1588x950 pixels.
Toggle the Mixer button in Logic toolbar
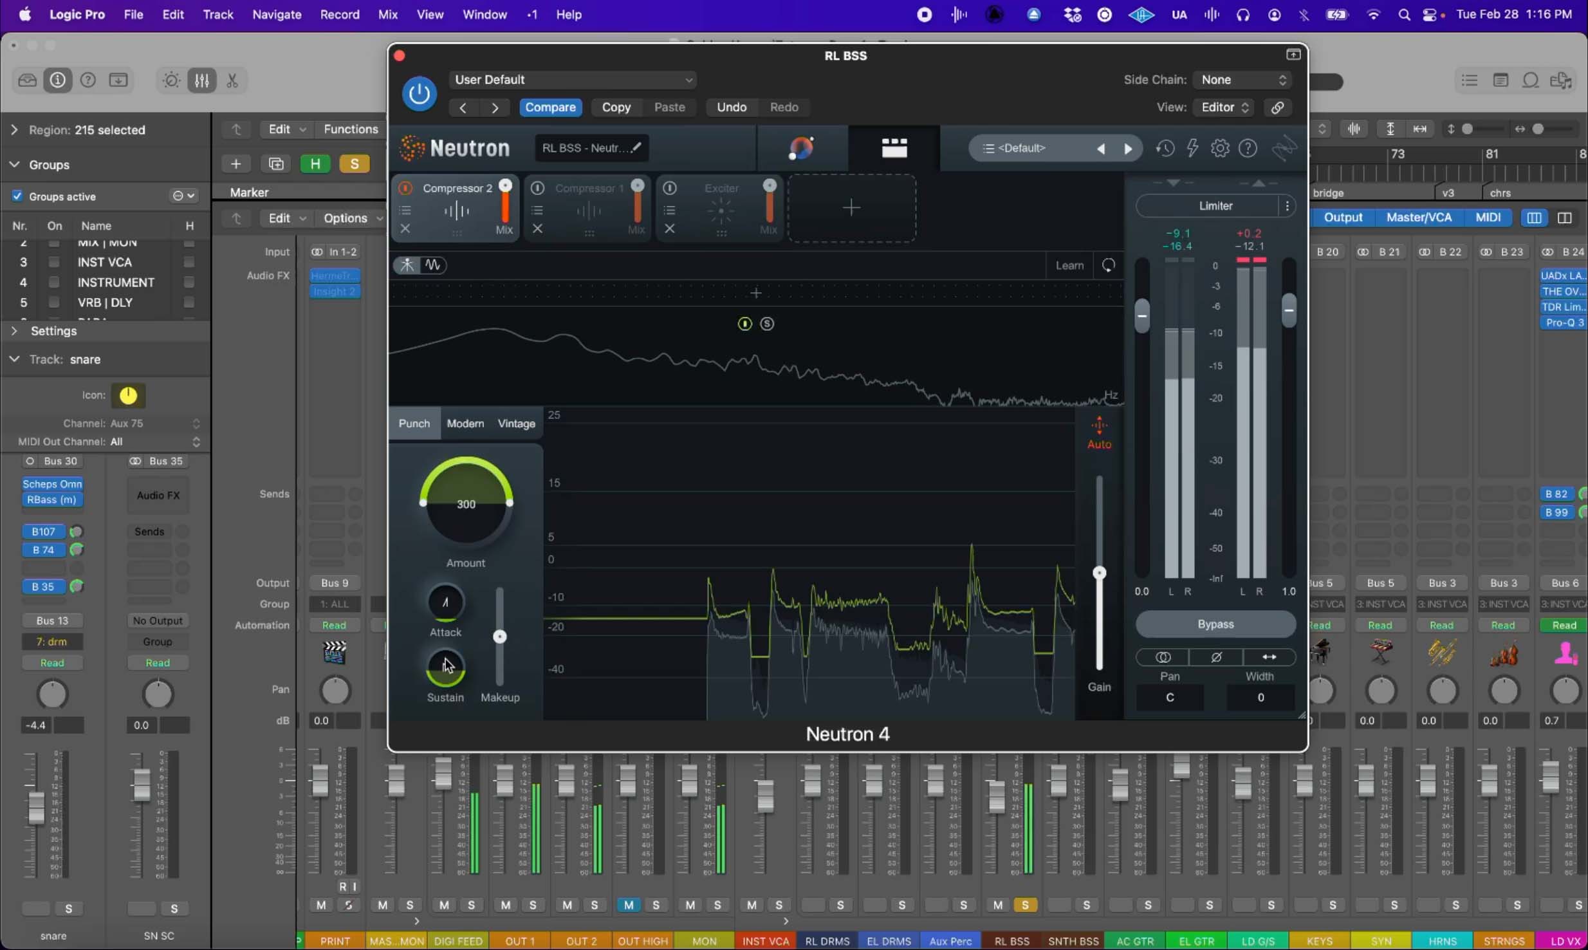click(x=202, y=80)
